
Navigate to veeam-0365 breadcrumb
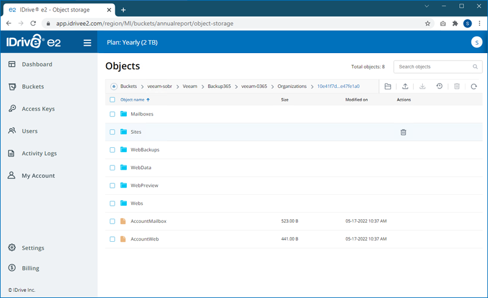(x=254, y=86)
